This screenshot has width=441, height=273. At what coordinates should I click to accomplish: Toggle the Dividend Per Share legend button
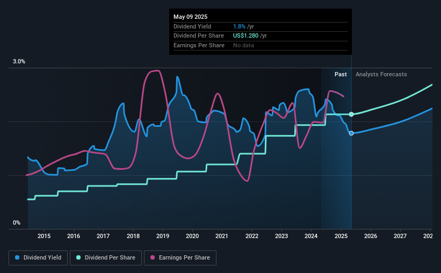tap(106, 258)
